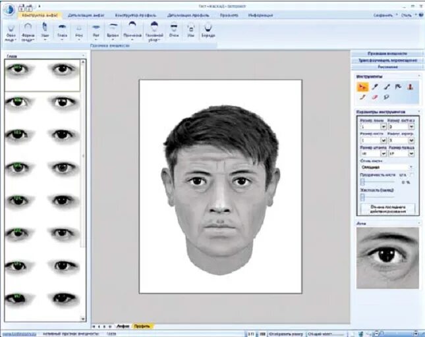Switch to Детализация анфас tab
Image resolution: width=425 pixels, height=337 pixels.
86,15
